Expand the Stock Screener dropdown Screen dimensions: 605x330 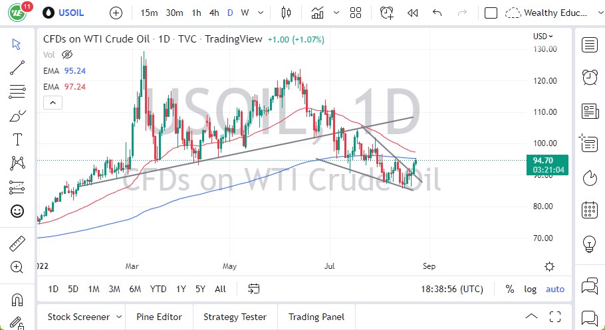[x=118, y=317]
